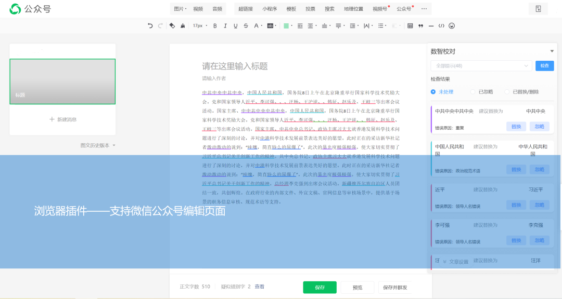Expand the 图文历史版本 dropdown
This screenshot has width=562, height=299.
pos(98,145)
